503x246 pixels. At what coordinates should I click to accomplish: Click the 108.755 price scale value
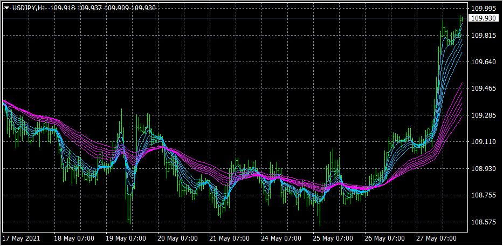[x=484, y=195]
